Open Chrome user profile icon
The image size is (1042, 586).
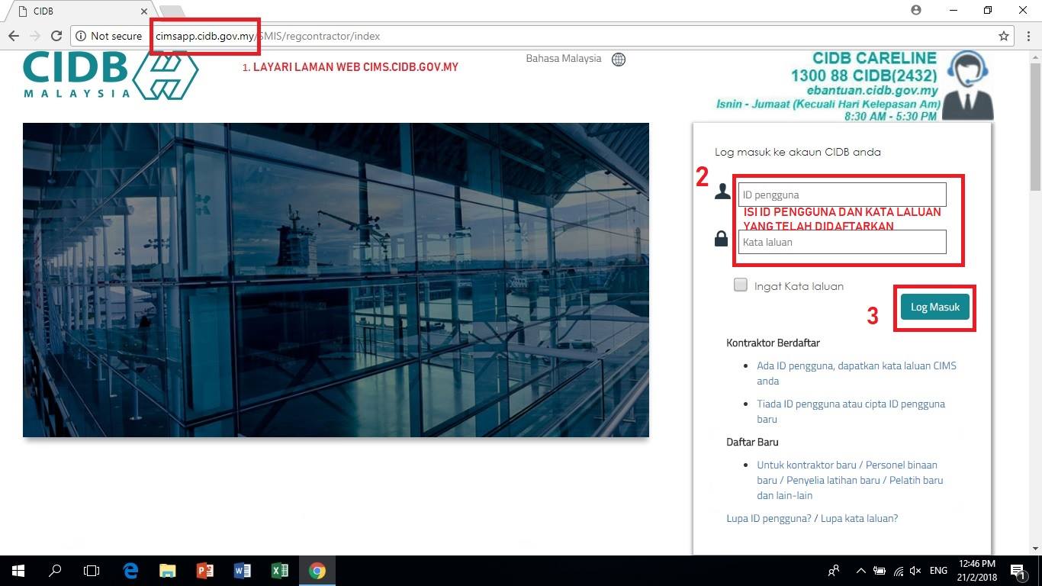916,10
